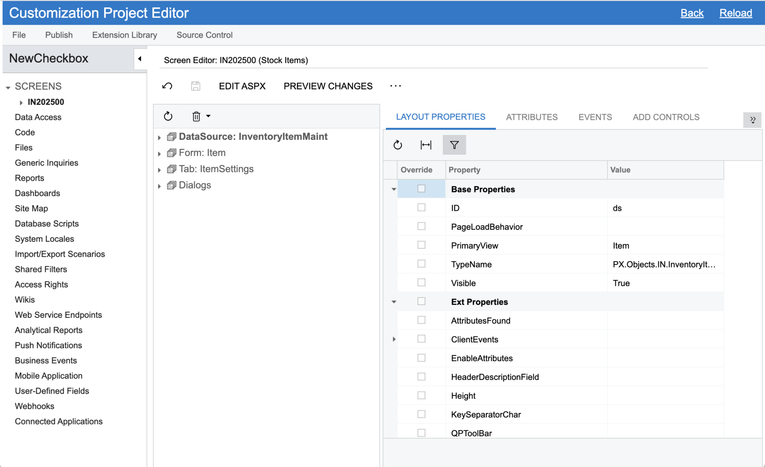
Task: Expand the DataSource: InventoryItemMaint tree node
Action: (x=160, y=137)
